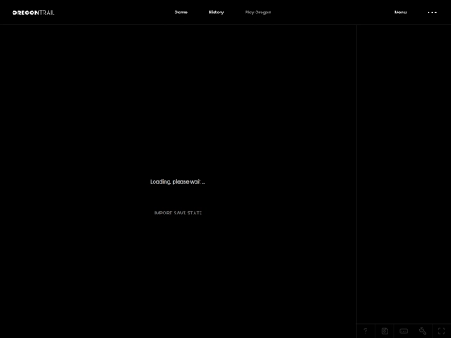This screenshot has height=338, width=451.
Task: Show controller mapping via gamepad icon
Action: [x=403, y=330]
